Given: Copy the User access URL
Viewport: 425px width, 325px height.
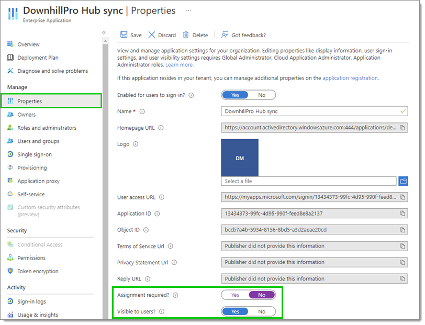Looking at the screenshot, I should pyautogui.click(x=402, y=197).
